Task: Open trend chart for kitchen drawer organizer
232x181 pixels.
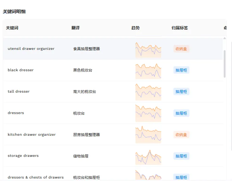Action: 148,135
